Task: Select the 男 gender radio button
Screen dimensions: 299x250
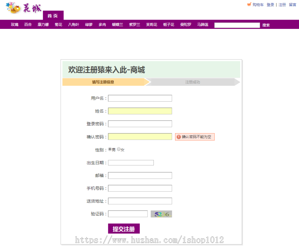Action: point(110,149)
